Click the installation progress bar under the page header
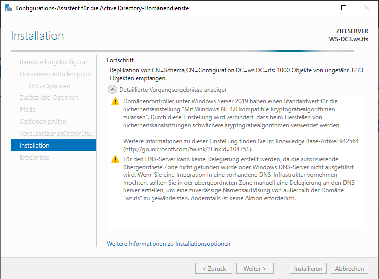The width and height of the screenshot is (379, 279). tap(182, 51)
